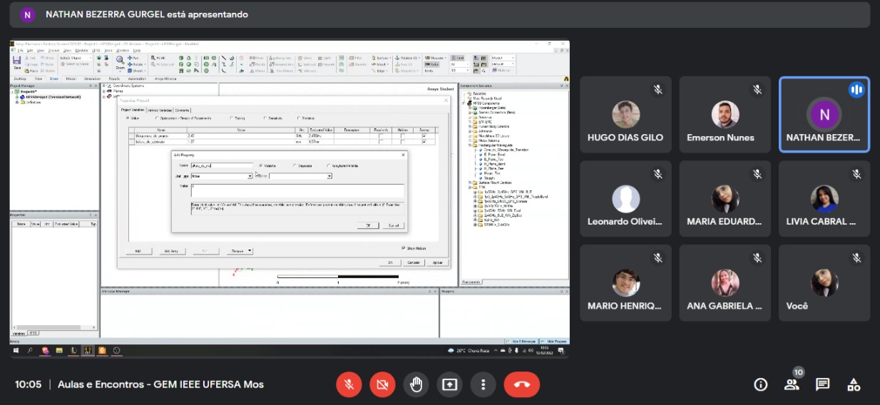This screenshot has width=880, height=405.
Task: Open the File menu in Ansys
Action: pos(20,50)
